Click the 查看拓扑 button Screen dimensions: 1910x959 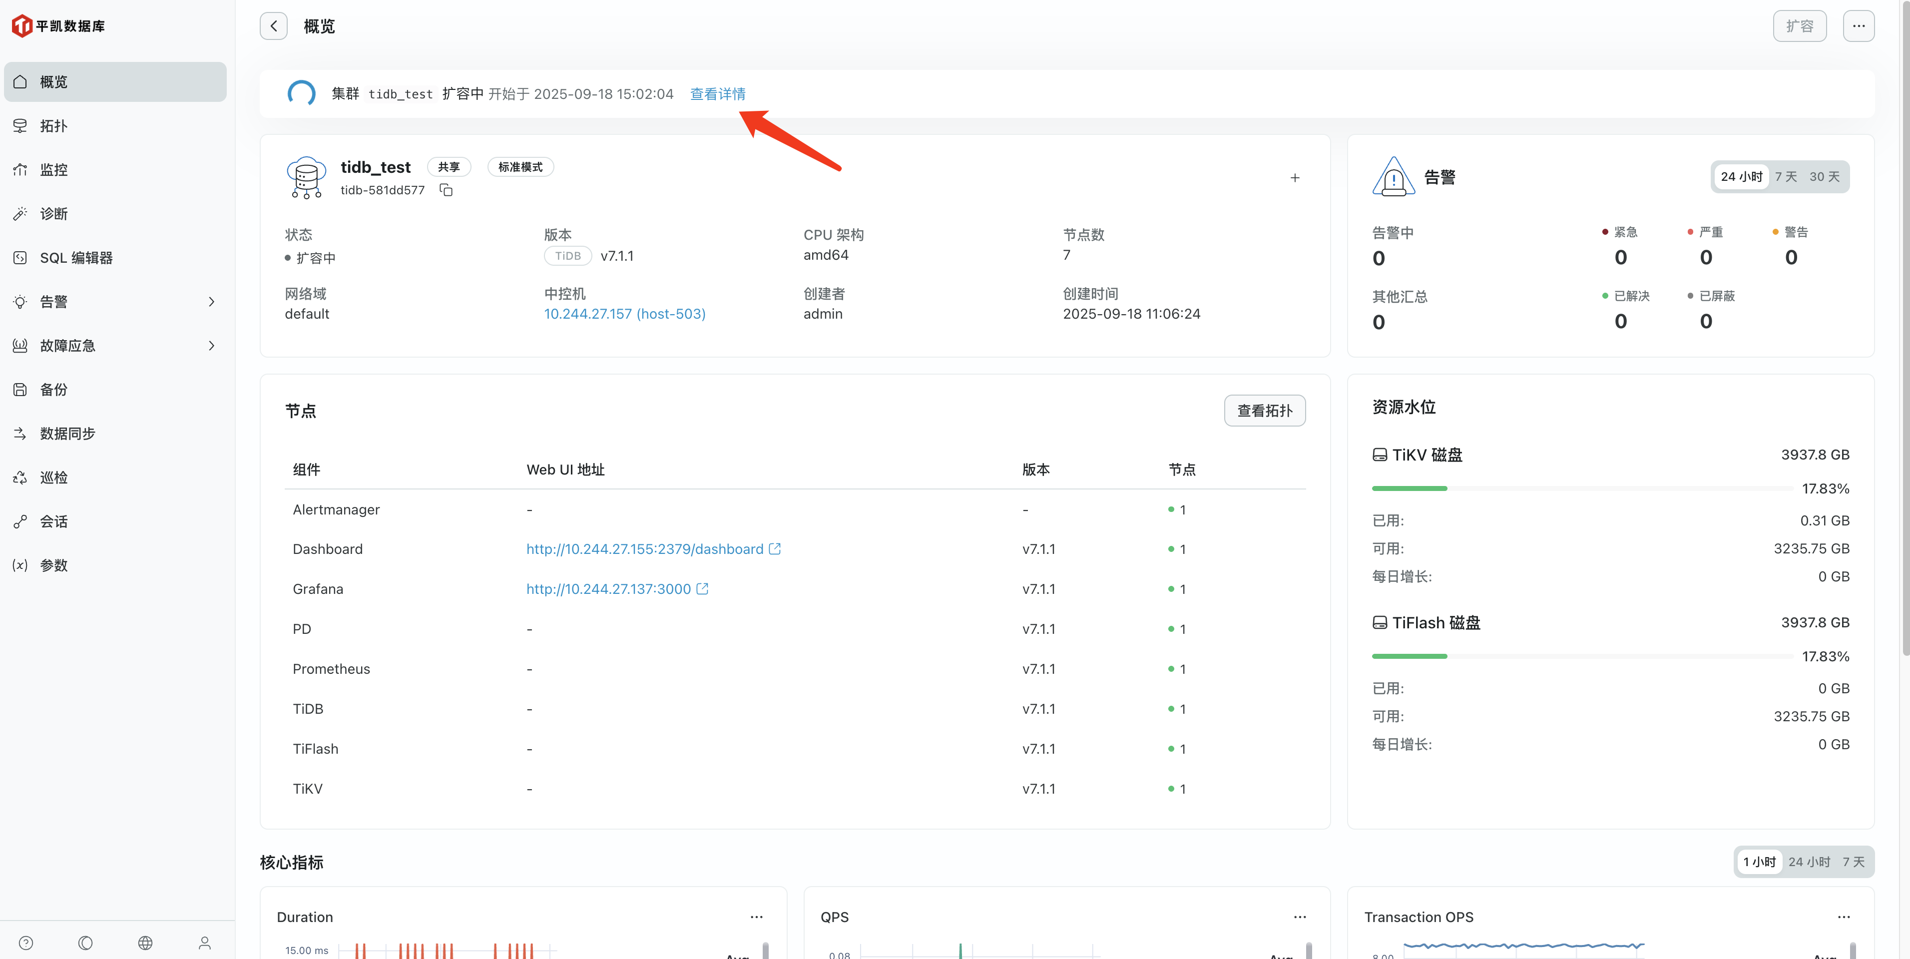click(1264, 410)
